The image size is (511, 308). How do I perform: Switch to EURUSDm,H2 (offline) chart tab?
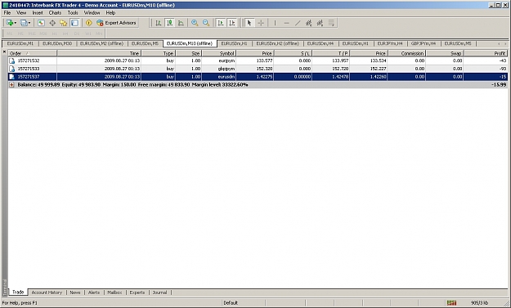click(x=278, y=43)
